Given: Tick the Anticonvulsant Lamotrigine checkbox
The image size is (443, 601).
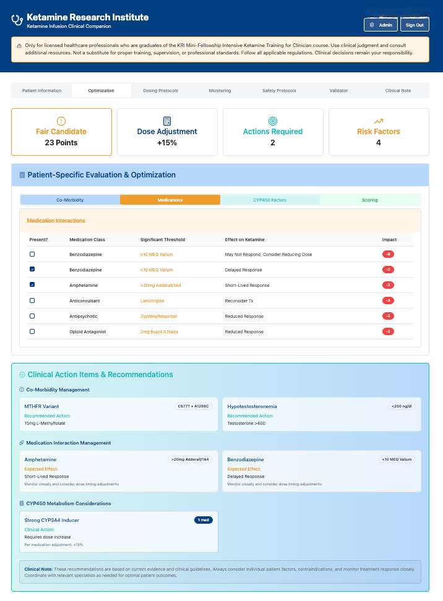Looking at the screenshot, I should coord(32,300).
